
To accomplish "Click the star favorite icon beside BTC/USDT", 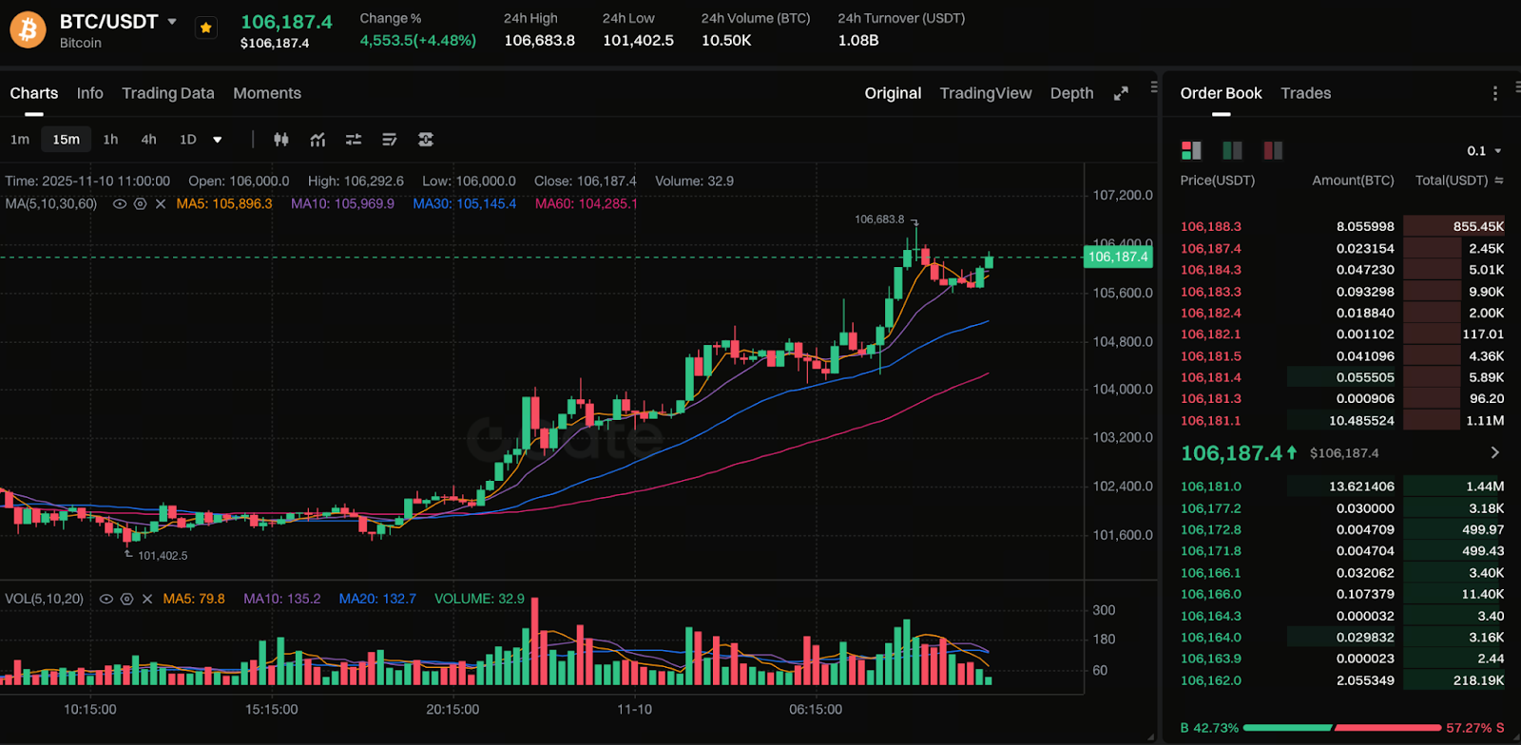I will click(205, 29).
